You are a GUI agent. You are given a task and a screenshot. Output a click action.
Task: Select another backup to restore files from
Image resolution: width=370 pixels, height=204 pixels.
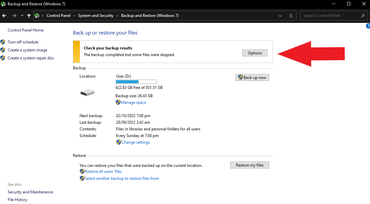pyautogui.click(x=122, y=178)
